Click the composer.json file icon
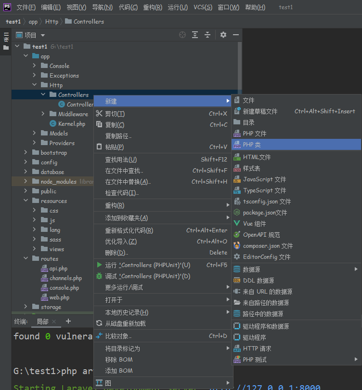 click(237, 245)
